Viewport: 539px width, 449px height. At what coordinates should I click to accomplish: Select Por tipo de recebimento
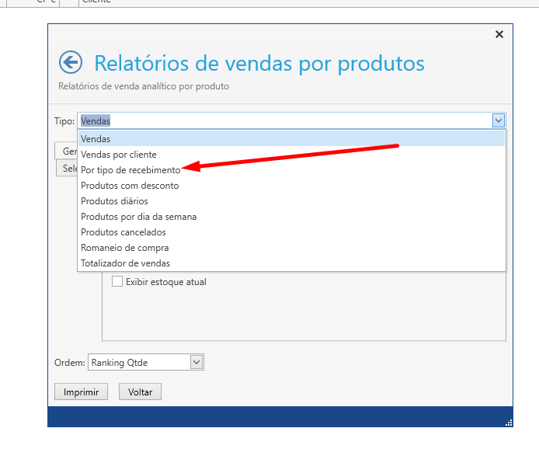[130, 170]
